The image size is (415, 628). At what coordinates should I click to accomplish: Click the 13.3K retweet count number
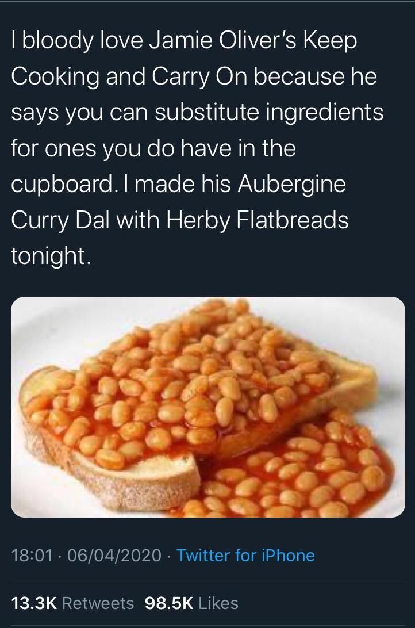click(35, 603)
